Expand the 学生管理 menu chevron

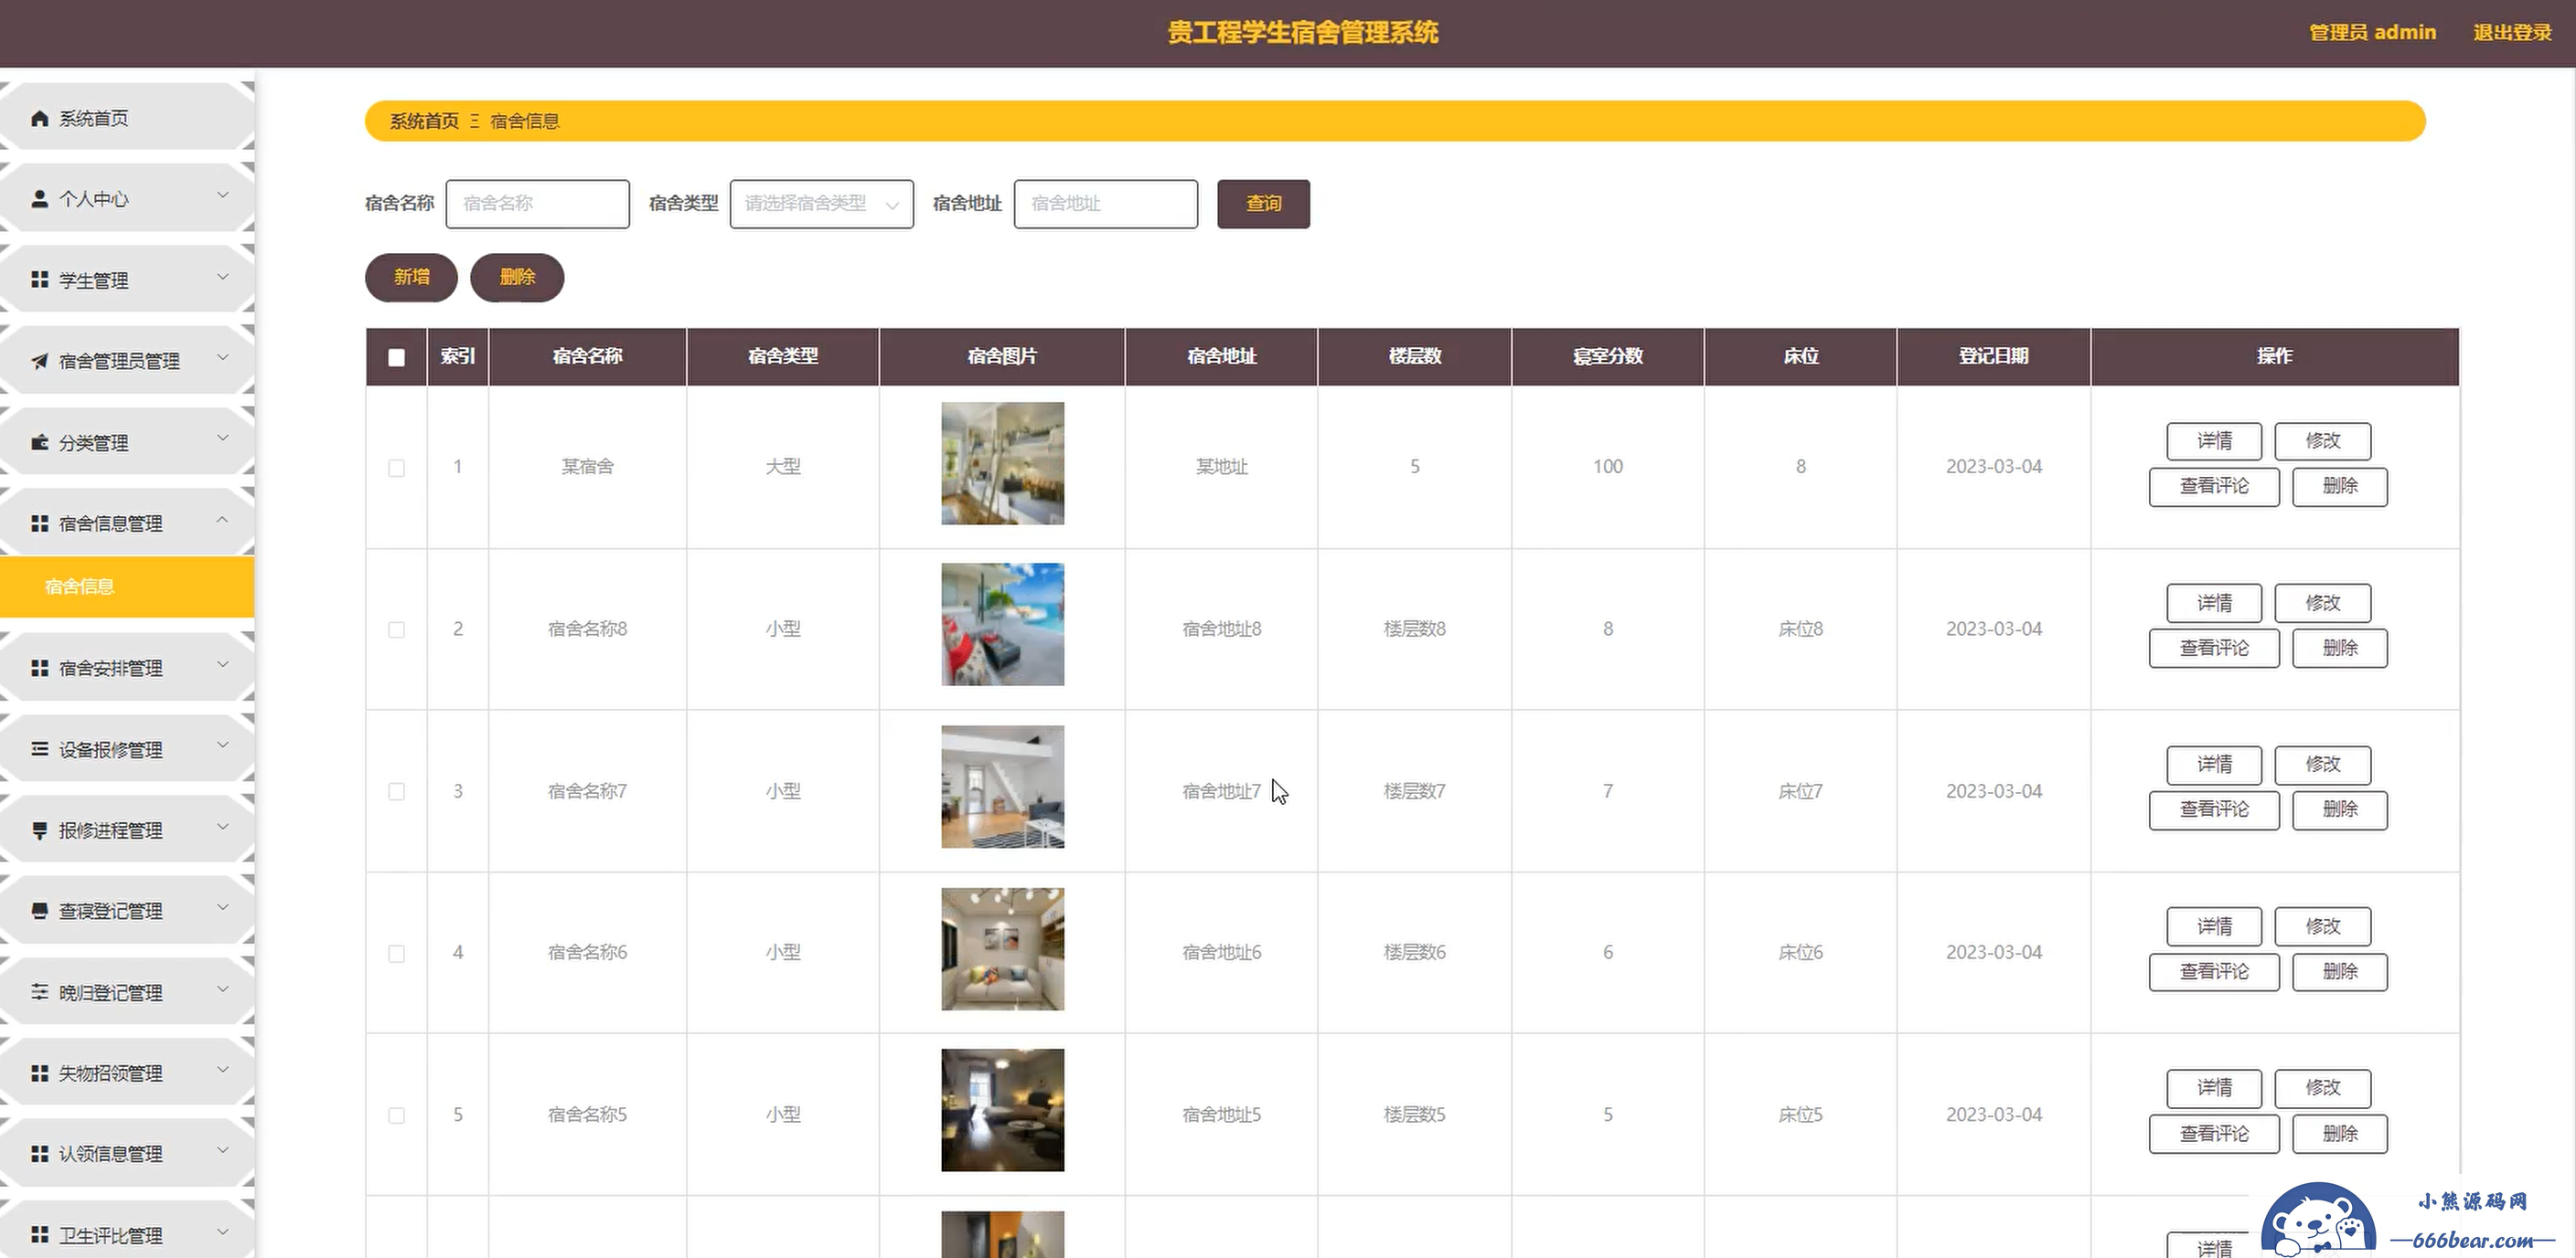(223, 277)
